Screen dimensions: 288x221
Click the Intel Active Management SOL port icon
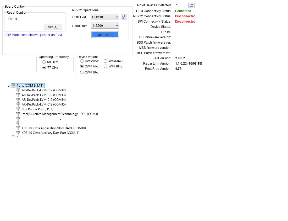[x=18, y=114]
